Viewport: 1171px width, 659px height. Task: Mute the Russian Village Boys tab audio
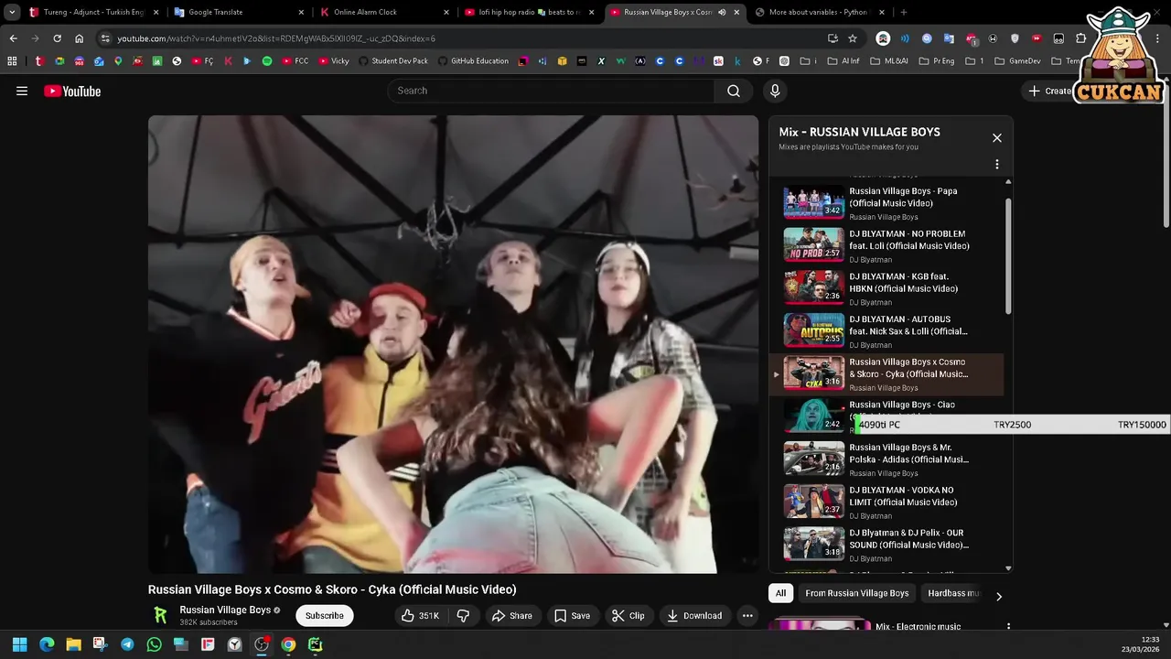click(x=722, y=12)
